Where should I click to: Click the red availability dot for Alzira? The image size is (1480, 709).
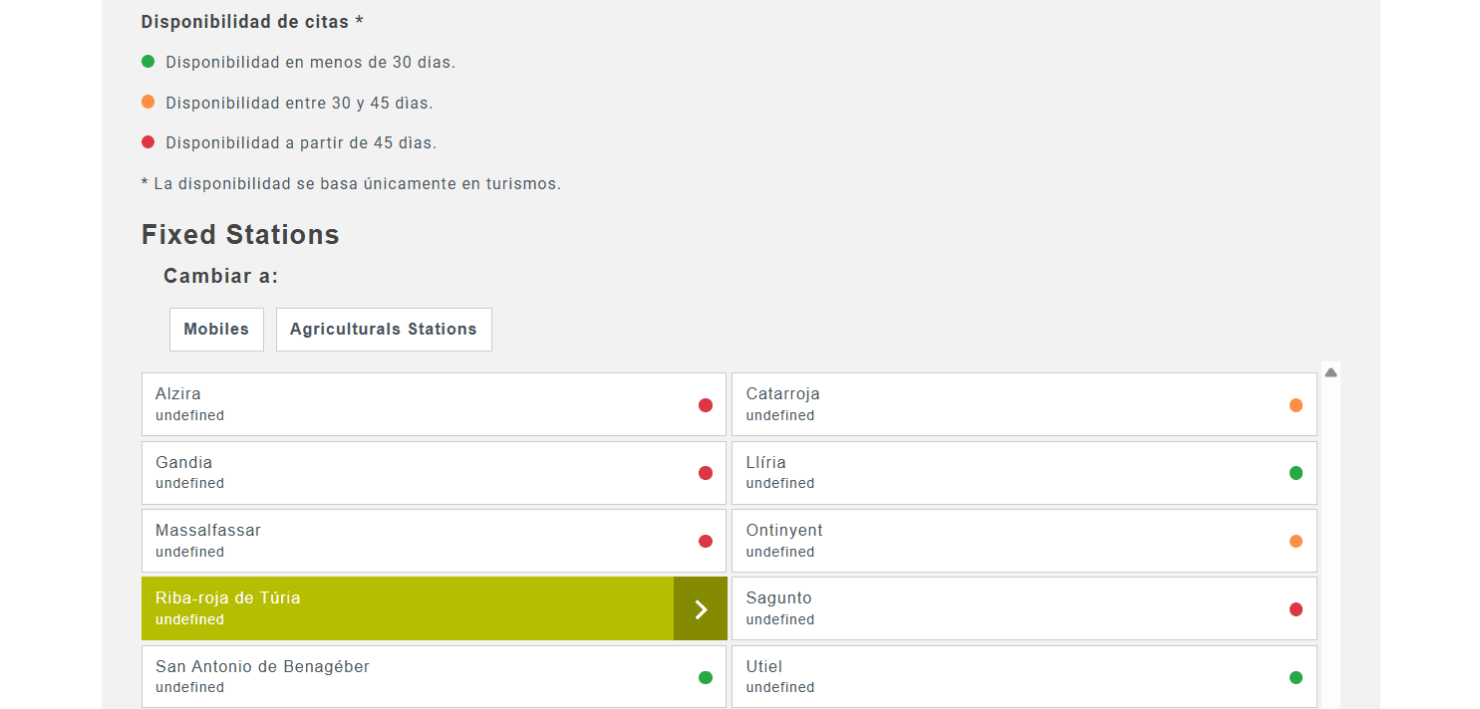pyautogui.click(x=706, y=405)
